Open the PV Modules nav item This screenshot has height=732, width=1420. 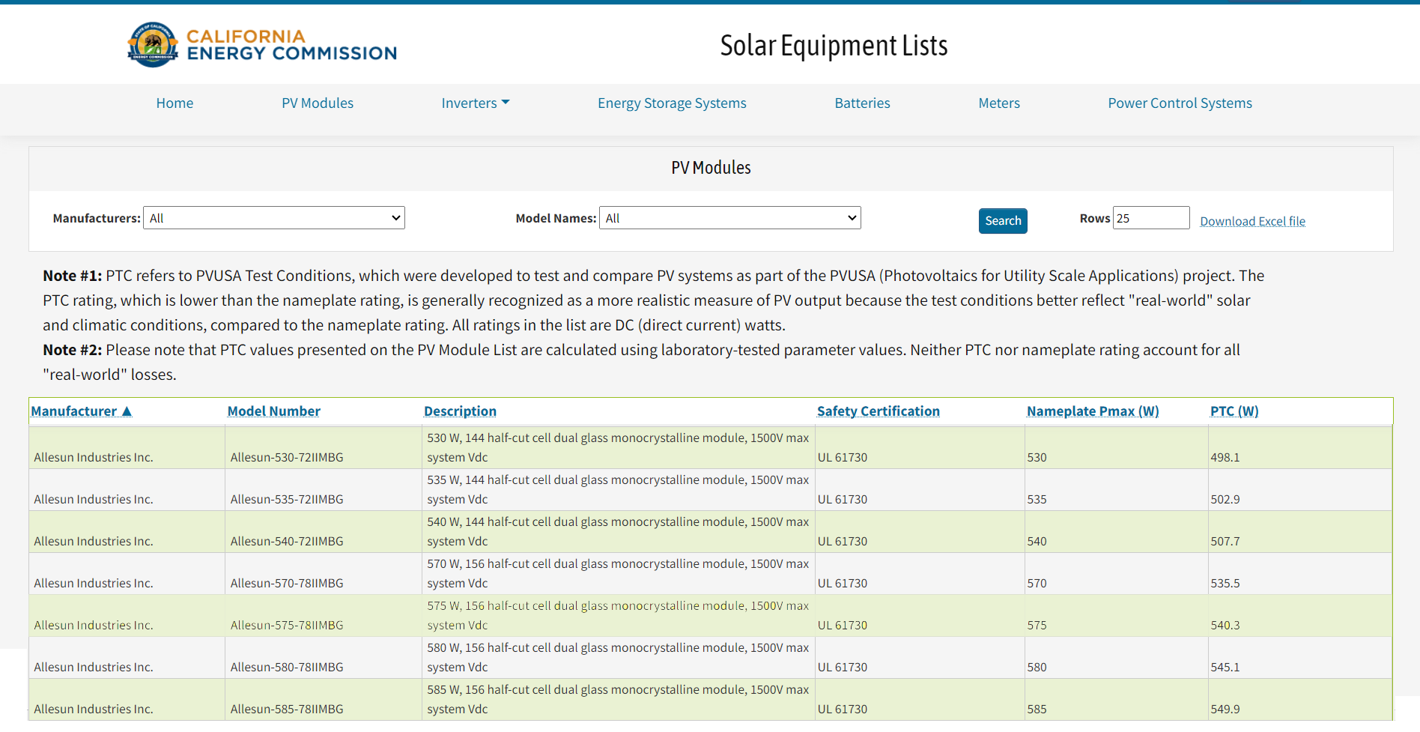point(318,103)
